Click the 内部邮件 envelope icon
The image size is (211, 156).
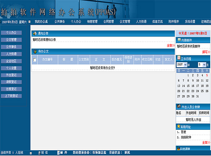[x=179, y=40]
